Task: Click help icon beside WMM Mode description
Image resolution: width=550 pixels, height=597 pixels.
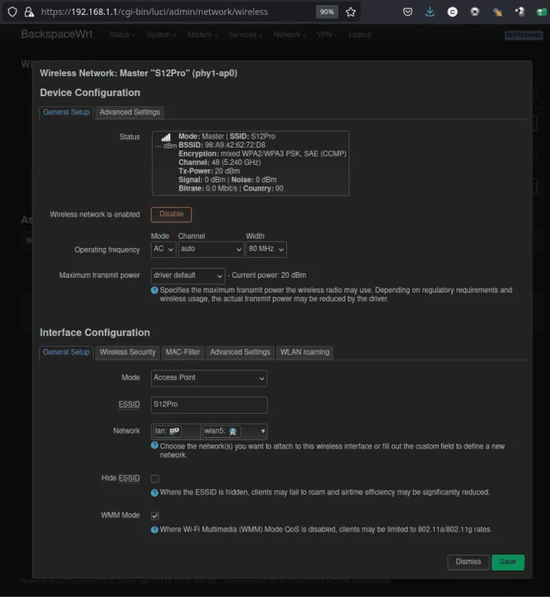Action: [x=154, y=530]
